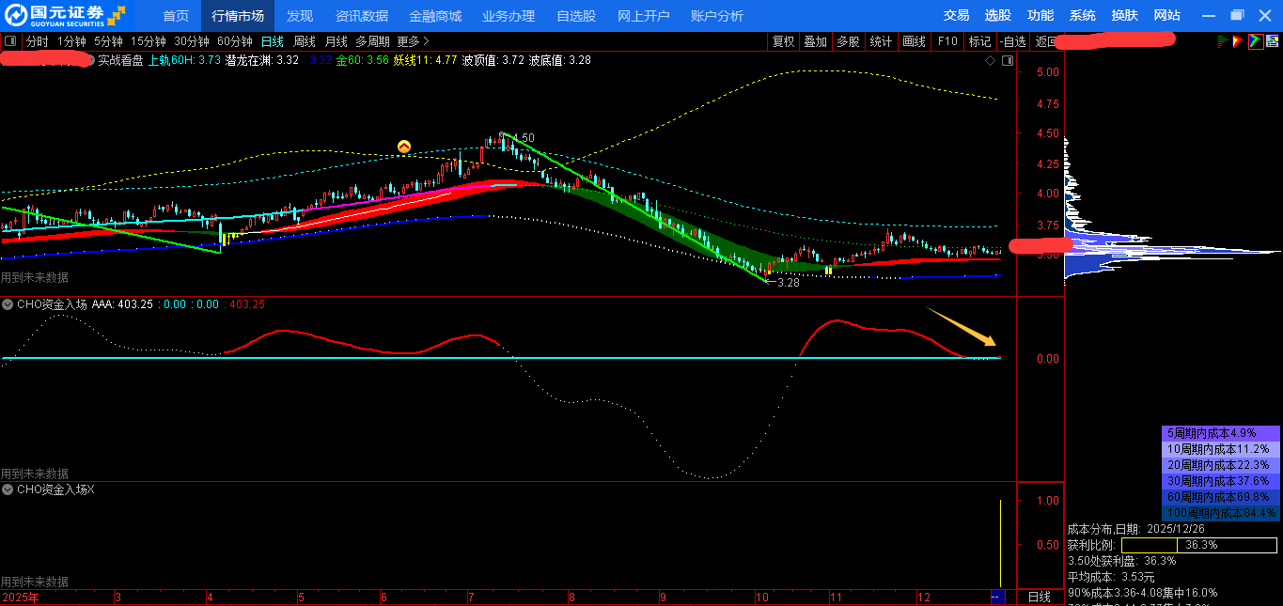Expand the 更多 periods dropdown
This screenshot has height=606, width=1283.
[413, 41]
